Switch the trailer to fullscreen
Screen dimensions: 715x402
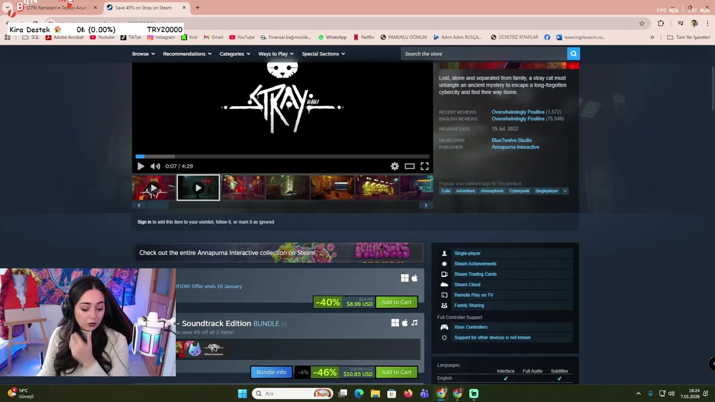[x=425, y=166]
